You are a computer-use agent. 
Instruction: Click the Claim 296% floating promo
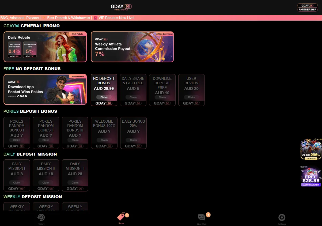(x=311, y=149)
